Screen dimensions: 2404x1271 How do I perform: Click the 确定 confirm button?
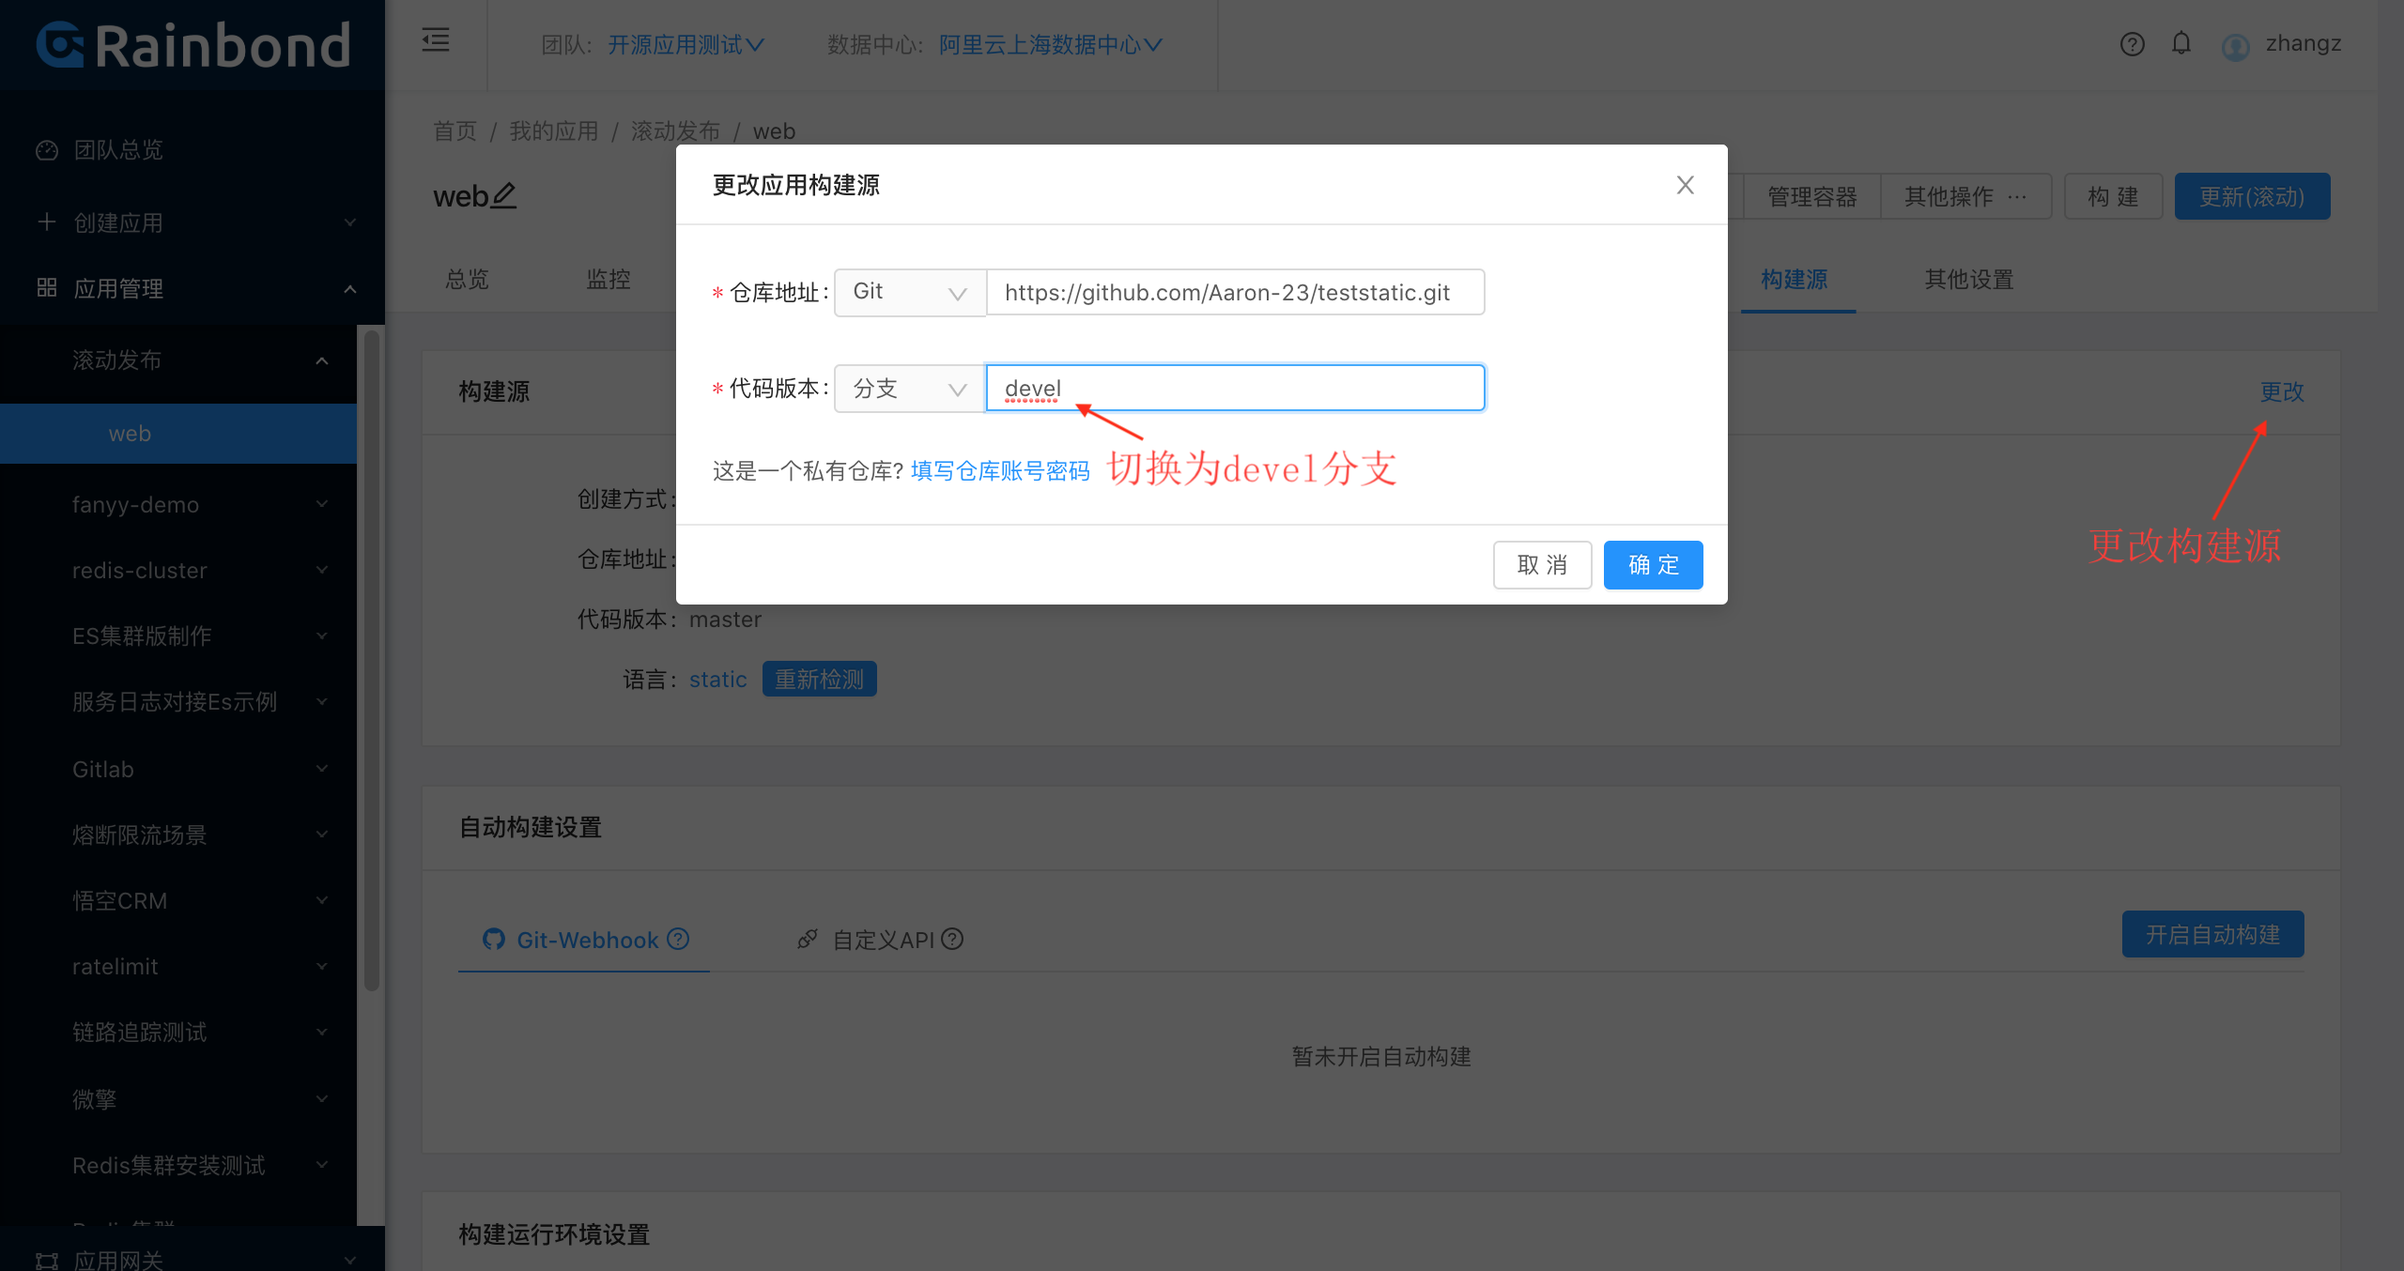[1654, 565]
